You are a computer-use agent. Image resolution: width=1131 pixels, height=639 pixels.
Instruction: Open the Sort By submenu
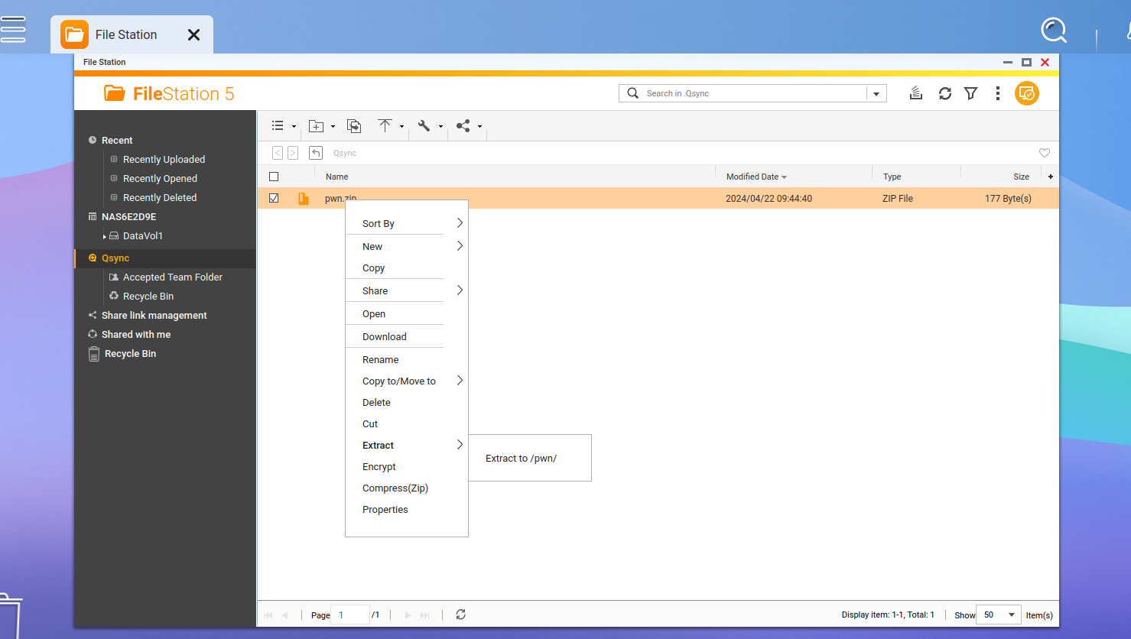click(407, 223)
